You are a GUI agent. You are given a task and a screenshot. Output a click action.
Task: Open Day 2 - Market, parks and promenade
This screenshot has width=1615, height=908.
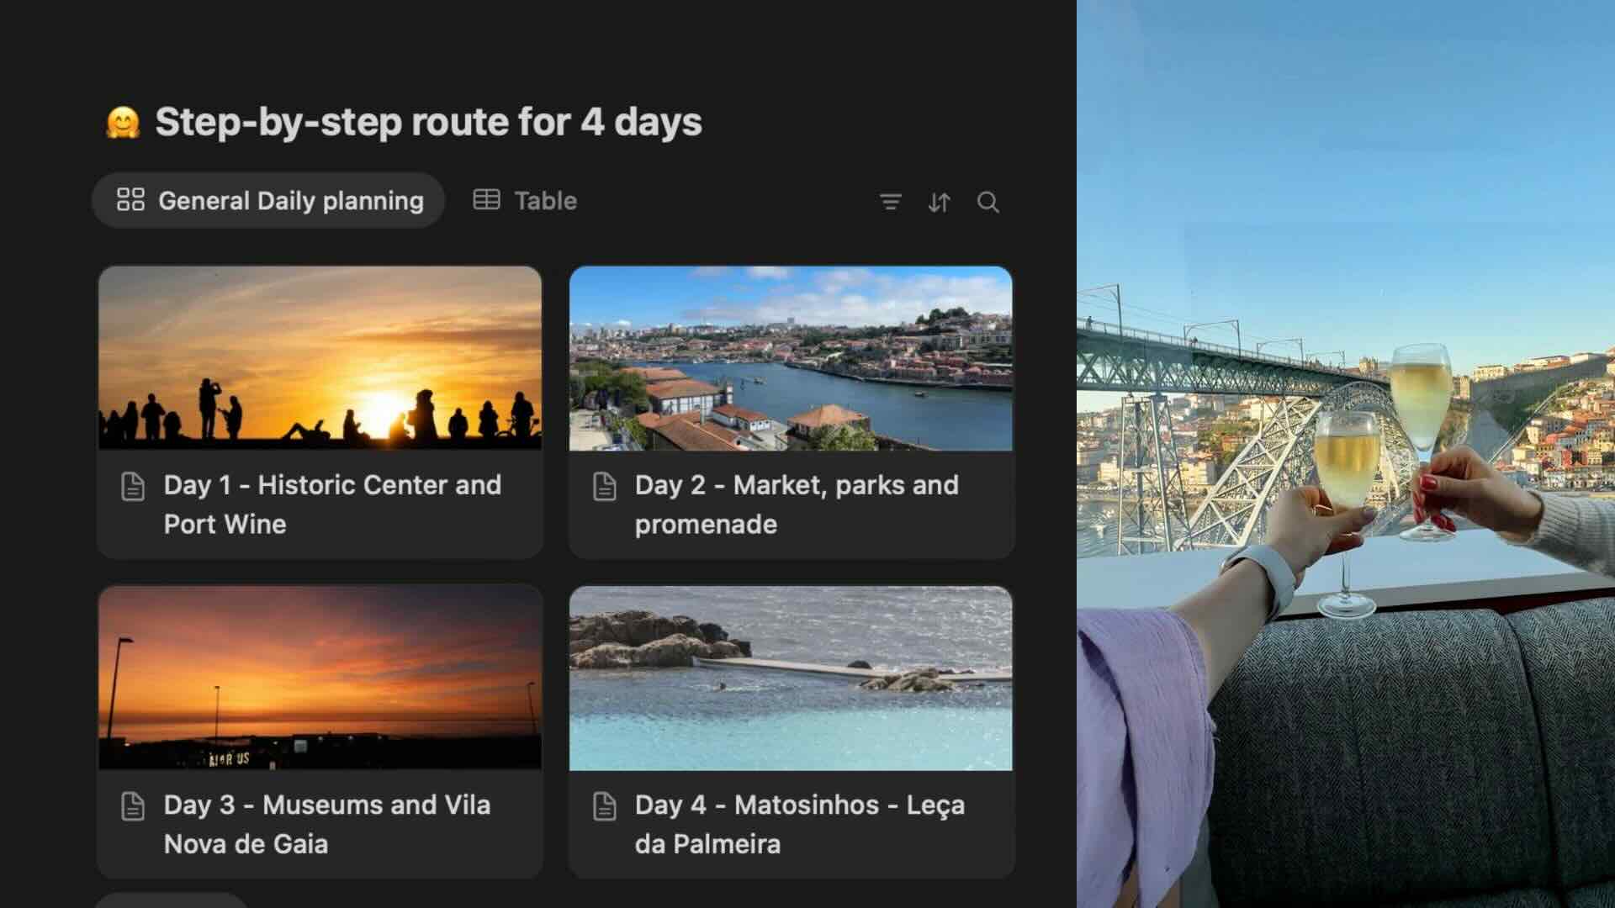(797, 504)
